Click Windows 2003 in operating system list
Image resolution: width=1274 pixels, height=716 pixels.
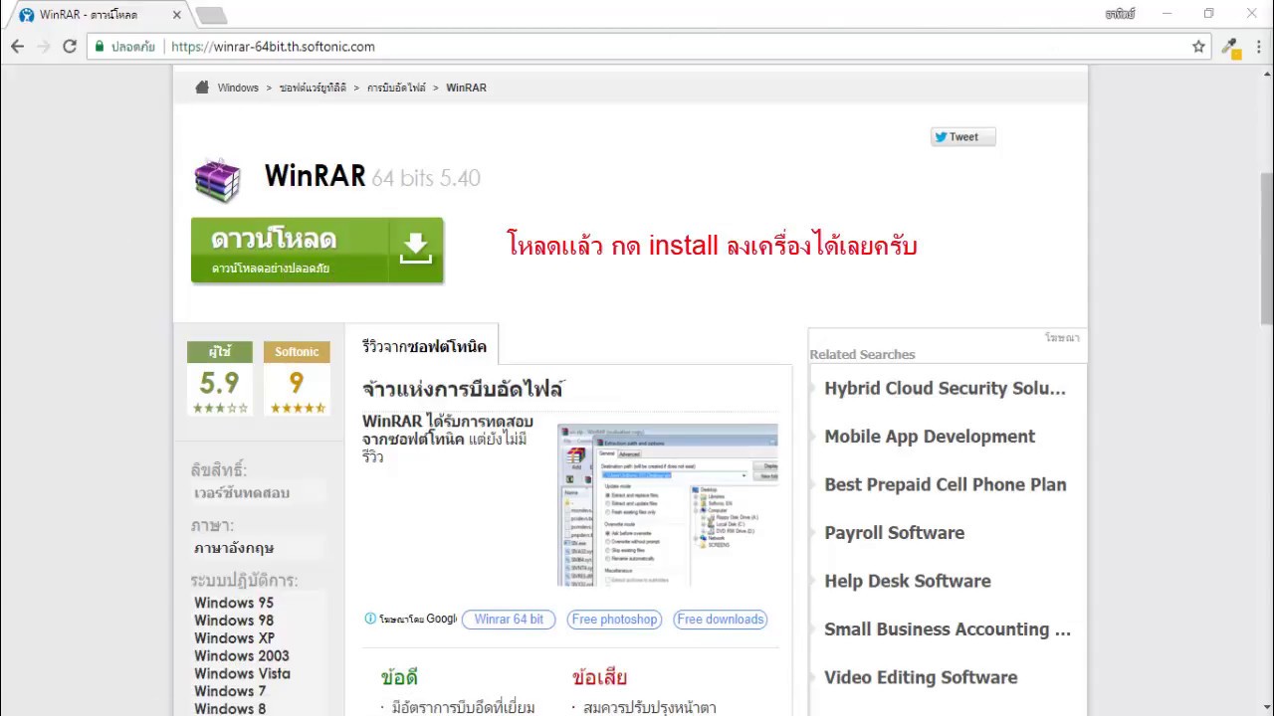coord(242,656)
